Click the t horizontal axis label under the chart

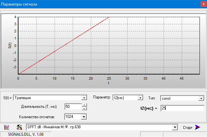109,83
